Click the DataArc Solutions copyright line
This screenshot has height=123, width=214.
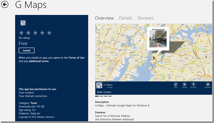click(x=37, y=117)
